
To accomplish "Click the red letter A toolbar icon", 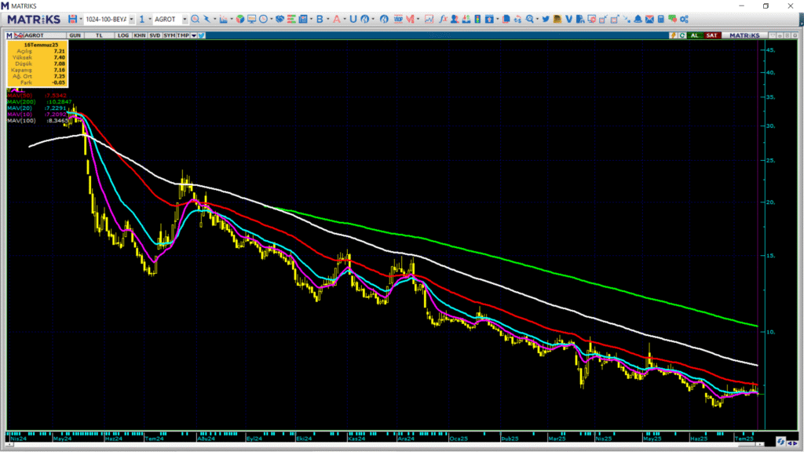I will 336,19.
